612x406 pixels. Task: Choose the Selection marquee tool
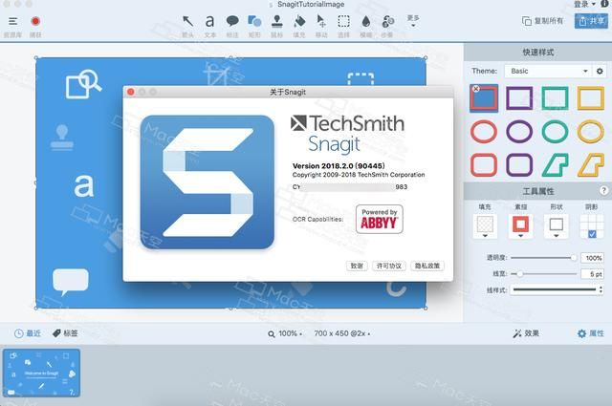[x=343, y=21]
